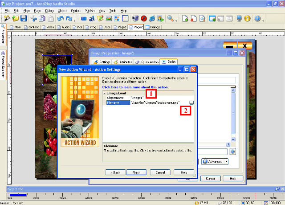This screenshot has height=205, width=285.
Task: Click the Help question mark toolbar icon
Action: [x=257, y=19]
